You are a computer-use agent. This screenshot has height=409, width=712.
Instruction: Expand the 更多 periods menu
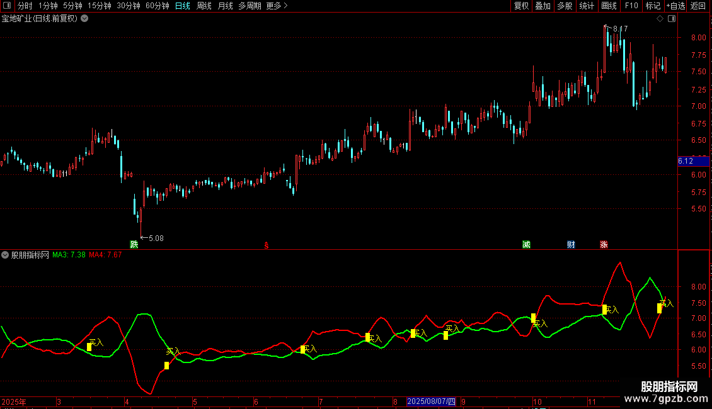pyautogui.click(x=277, y=6)
